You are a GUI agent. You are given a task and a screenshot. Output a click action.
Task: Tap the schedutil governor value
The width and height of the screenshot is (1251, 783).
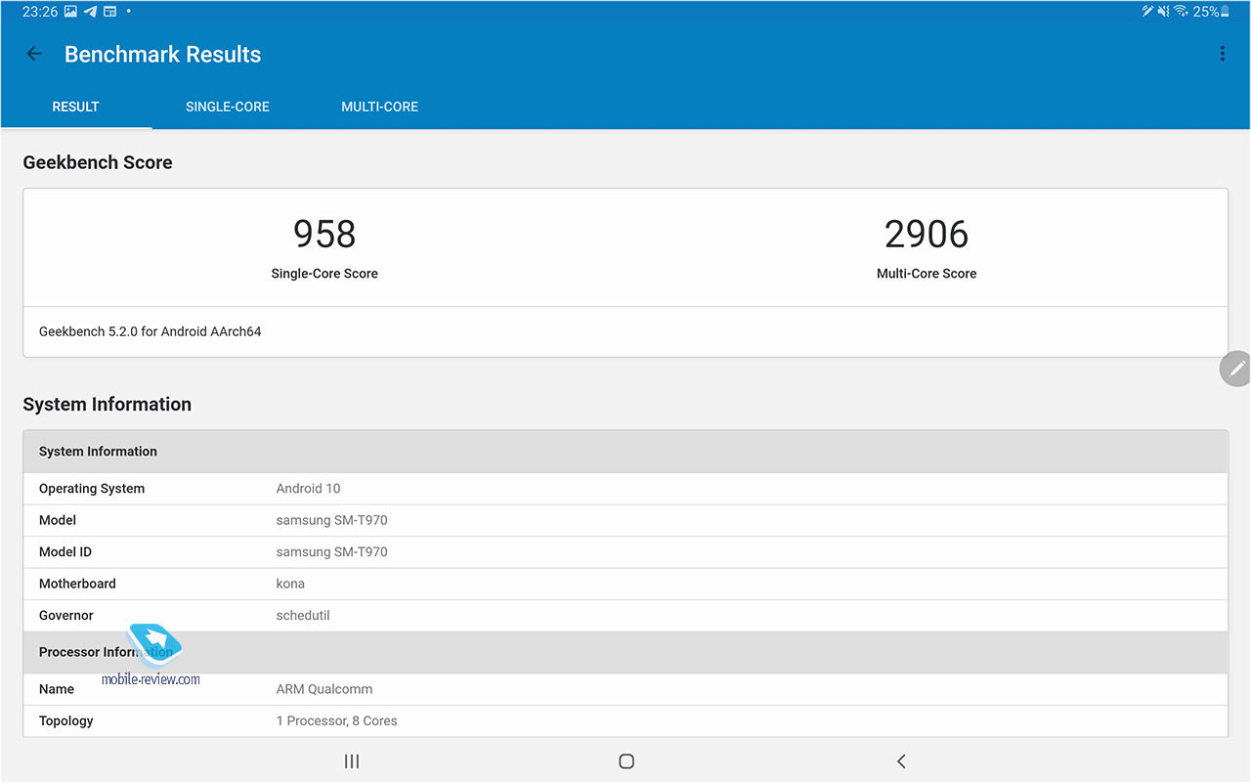pos(304,616)
